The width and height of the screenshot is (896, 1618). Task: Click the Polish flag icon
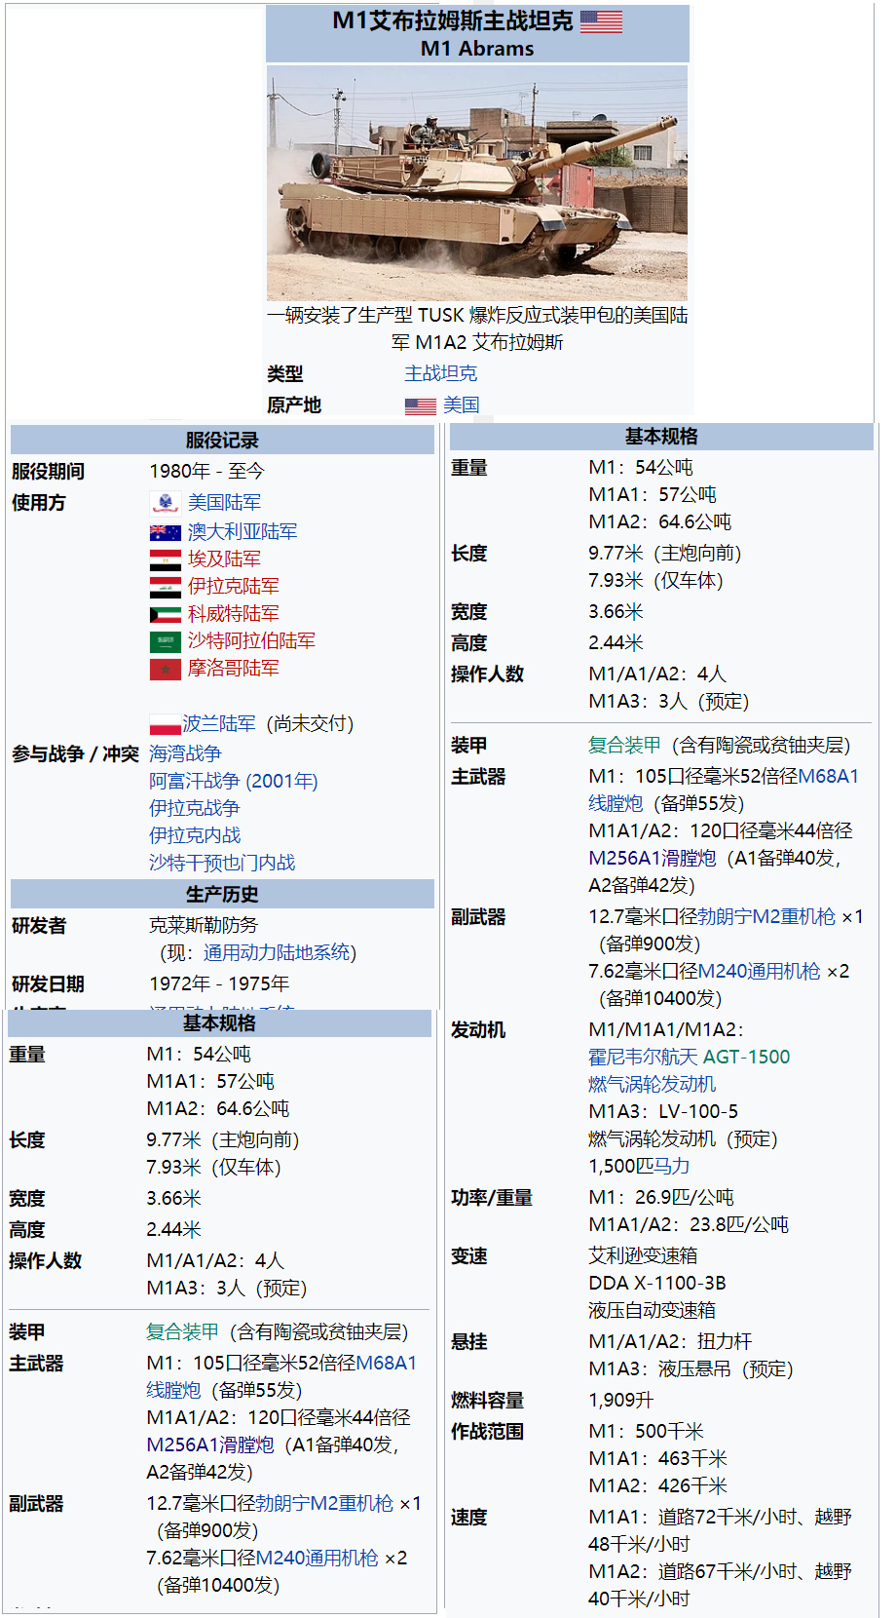coord(165,724)
